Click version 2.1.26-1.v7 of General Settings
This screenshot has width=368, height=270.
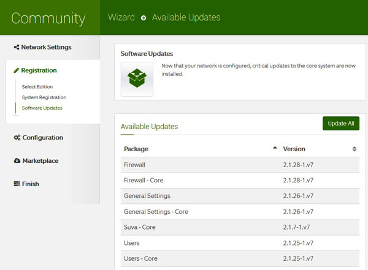coord(298,196)
